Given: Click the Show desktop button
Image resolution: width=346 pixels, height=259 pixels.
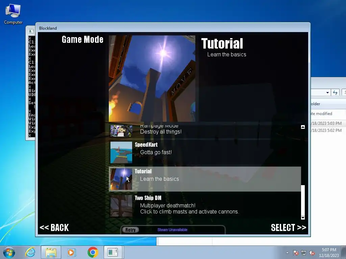Looking at the screenshot, I should [344, 252].
